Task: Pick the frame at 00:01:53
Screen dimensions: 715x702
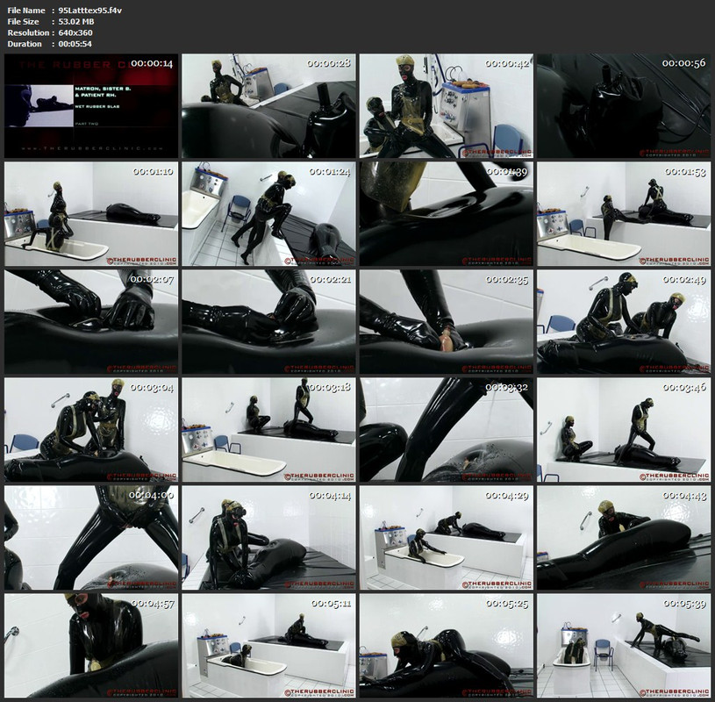Action: pos(624,214)
